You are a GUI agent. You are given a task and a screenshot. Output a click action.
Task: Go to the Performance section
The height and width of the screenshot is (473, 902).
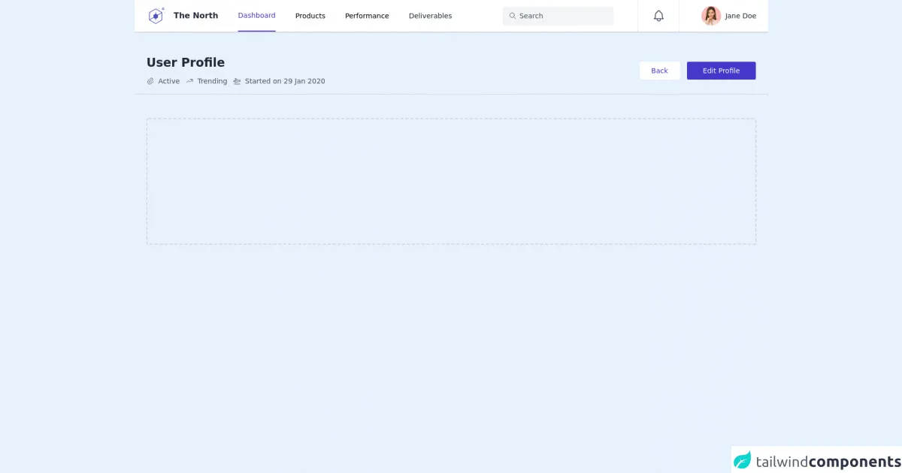coord(367,16)
